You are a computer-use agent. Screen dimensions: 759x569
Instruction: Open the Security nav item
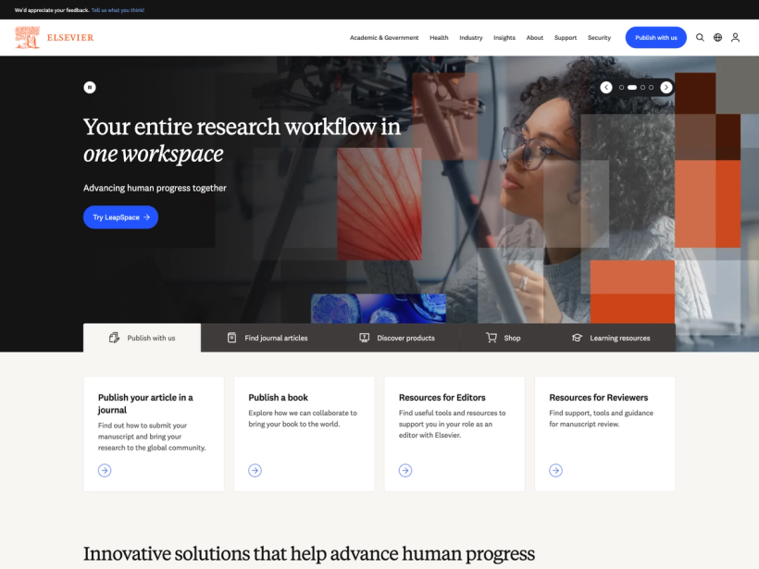point(599,37)
